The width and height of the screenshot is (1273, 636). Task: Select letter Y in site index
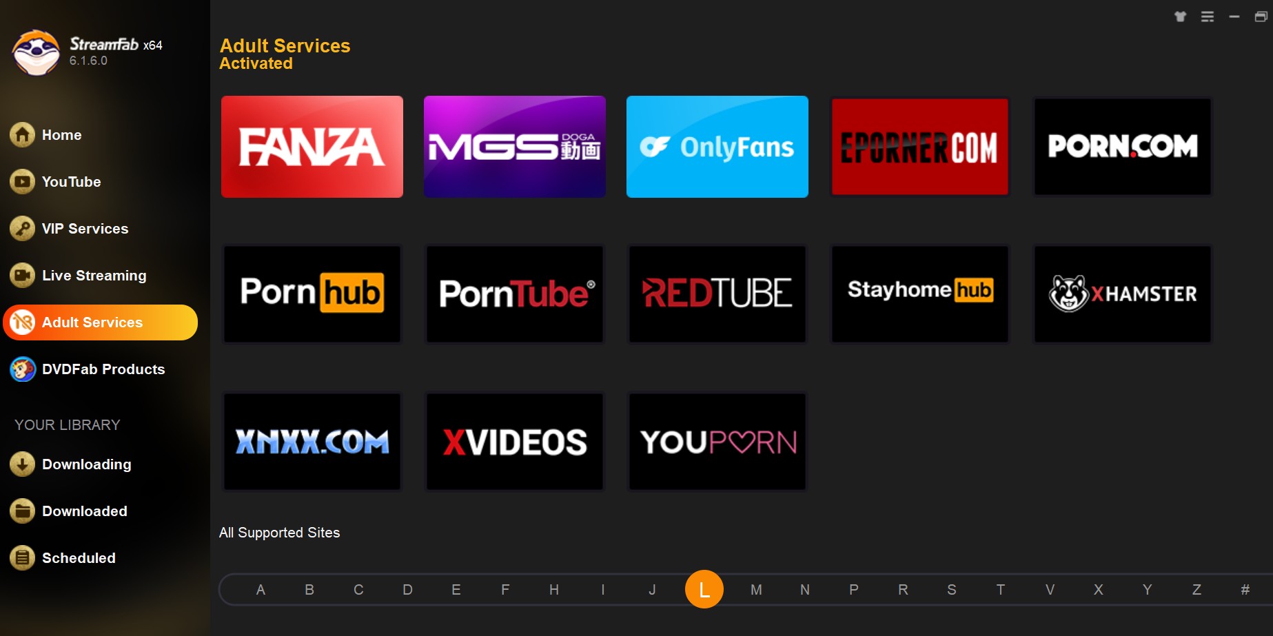click(x=1148, y=590)
